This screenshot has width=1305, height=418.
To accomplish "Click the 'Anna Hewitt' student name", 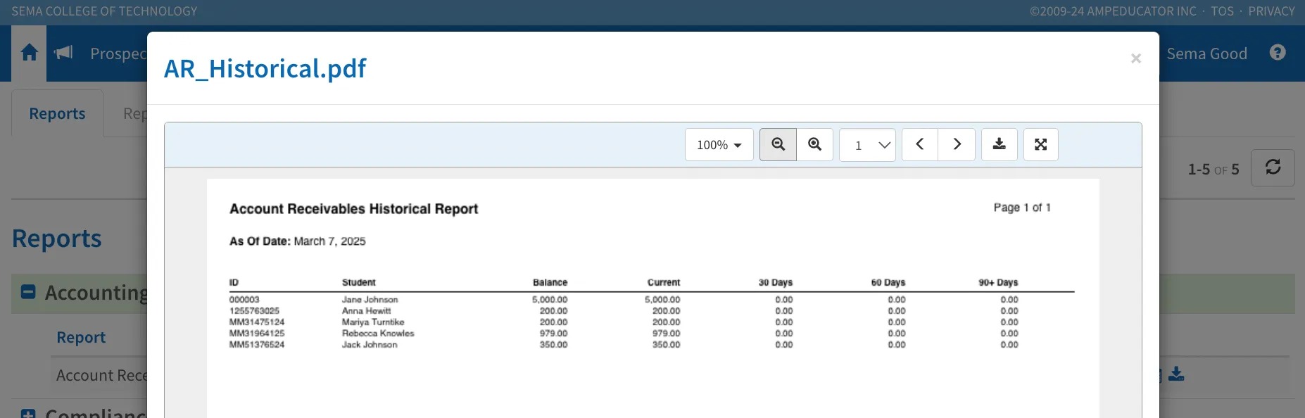I will coord(366,311).
